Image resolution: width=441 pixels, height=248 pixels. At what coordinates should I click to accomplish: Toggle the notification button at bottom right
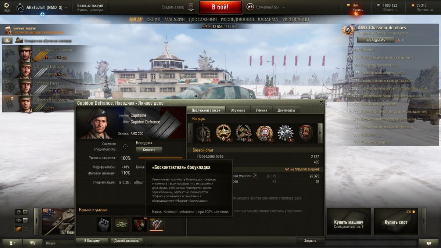[x=429, y=243]
